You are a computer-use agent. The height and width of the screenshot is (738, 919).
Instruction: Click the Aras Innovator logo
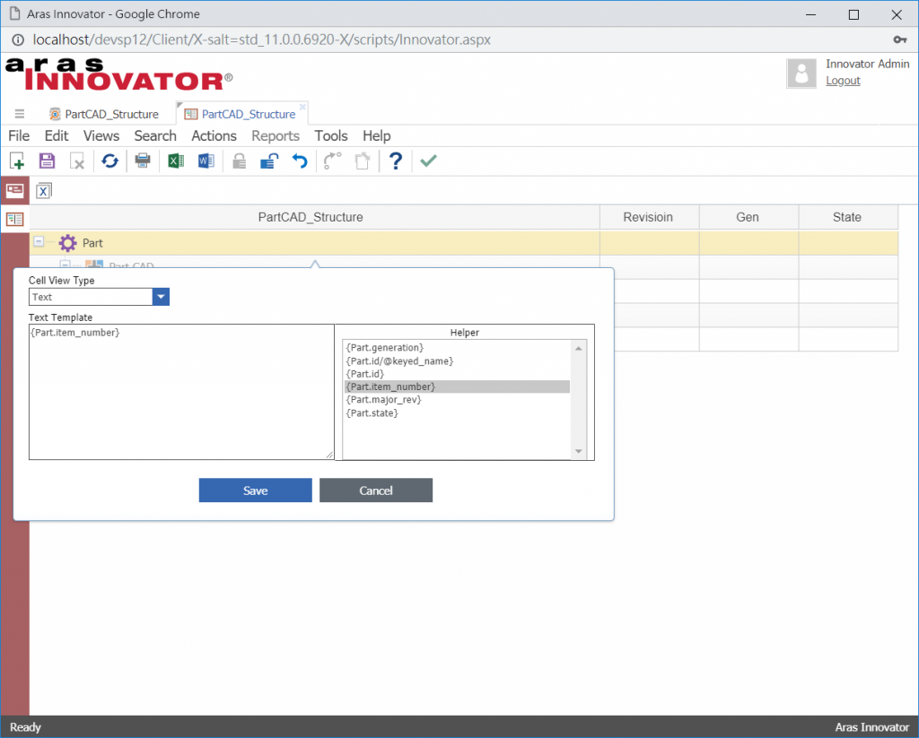coord(119,74)
